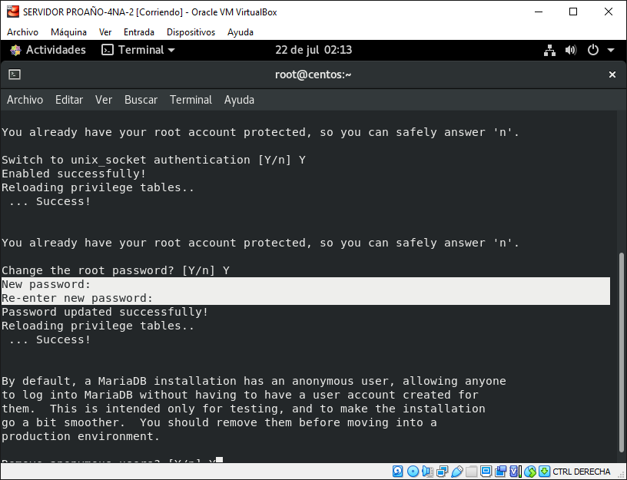Click the VirtualBox app icon in title bar
The image size is (627, 480).
click(13, 12)
